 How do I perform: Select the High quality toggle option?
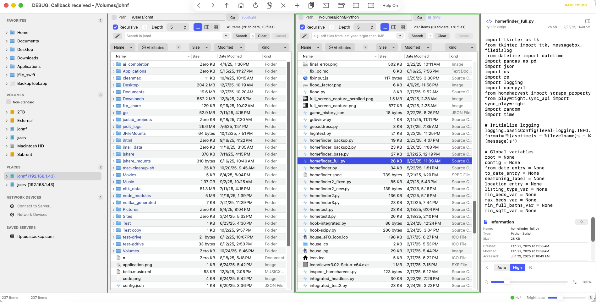click(x=517, y=267)
